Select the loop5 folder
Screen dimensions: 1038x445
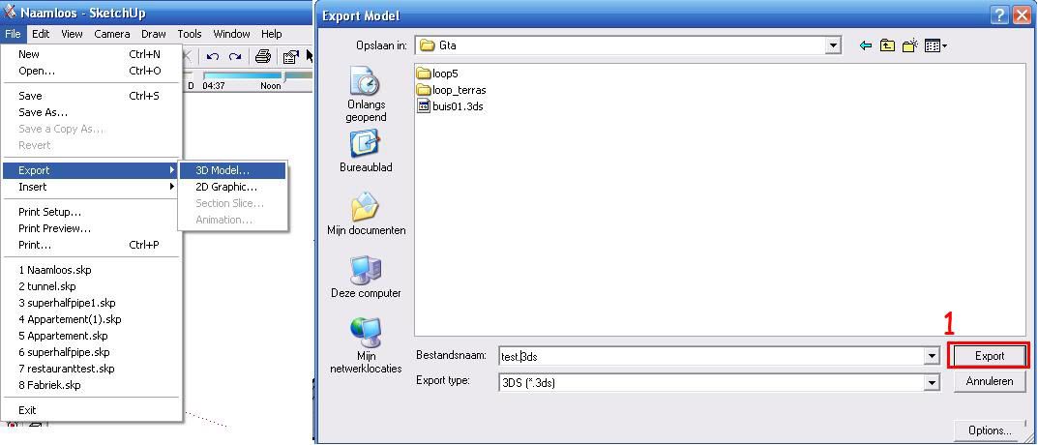tap(437, 74)
